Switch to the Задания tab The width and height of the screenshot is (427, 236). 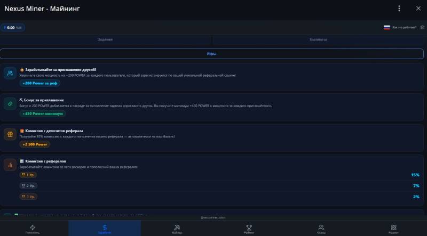coord(105,40)
